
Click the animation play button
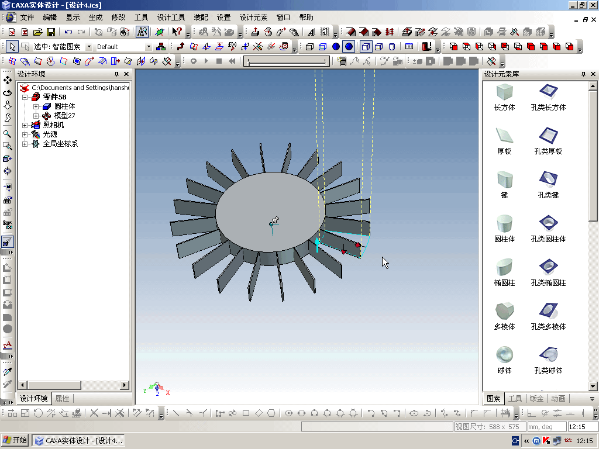click(206, 61)
